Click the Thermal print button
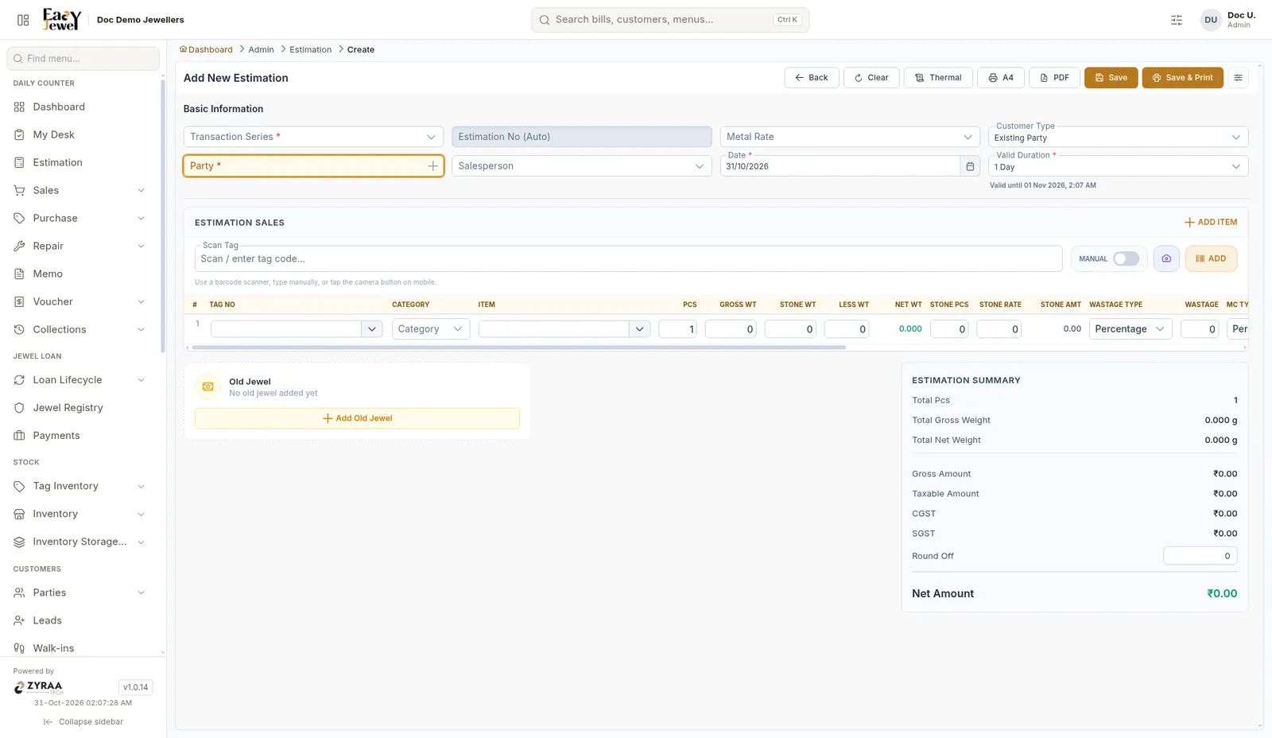 point(938,78)
